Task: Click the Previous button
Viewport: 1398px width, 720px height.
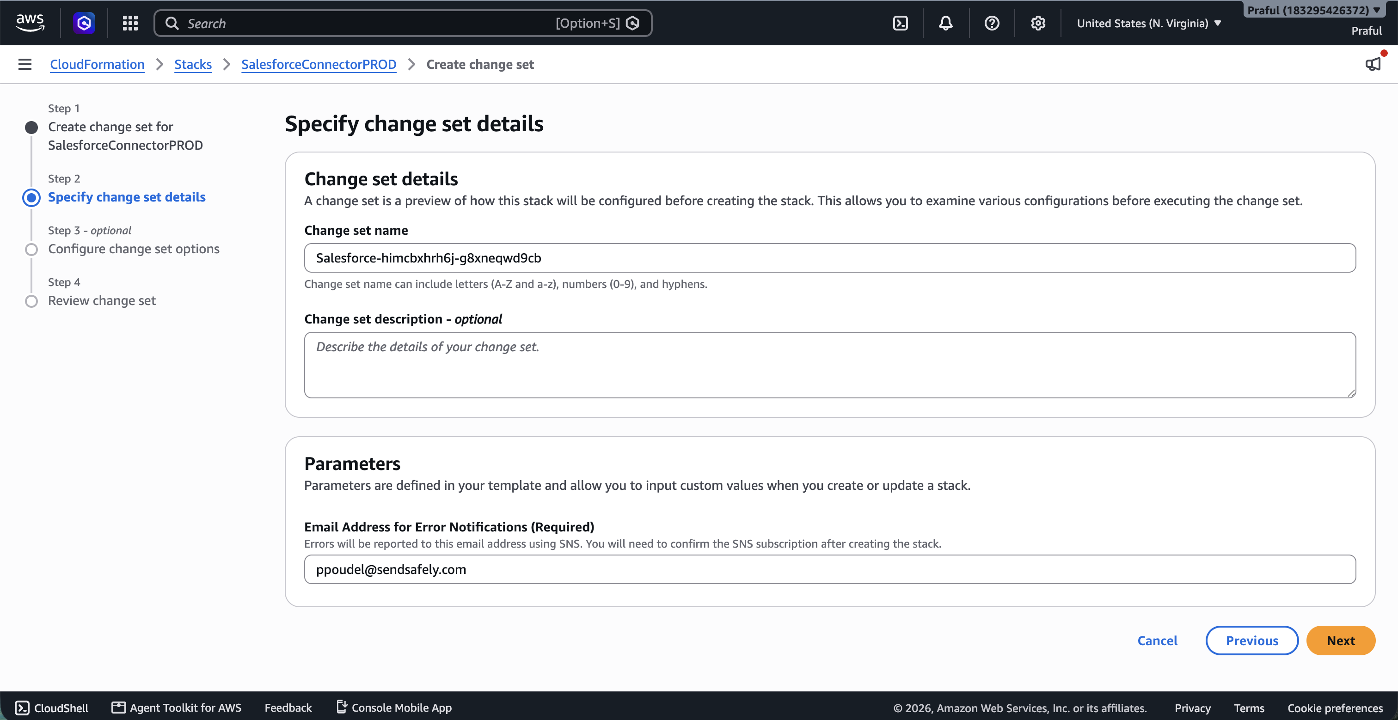Action: 1252,640
